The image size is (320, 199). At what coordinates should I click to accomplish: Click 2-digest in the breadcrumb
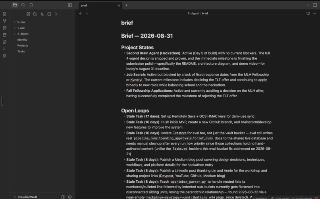click(193, 14)
